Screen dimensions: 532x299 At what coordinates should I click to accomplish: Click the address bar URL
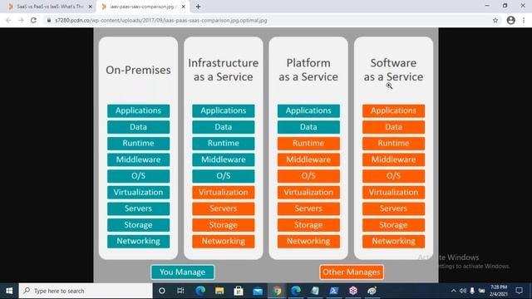(161, 20)
